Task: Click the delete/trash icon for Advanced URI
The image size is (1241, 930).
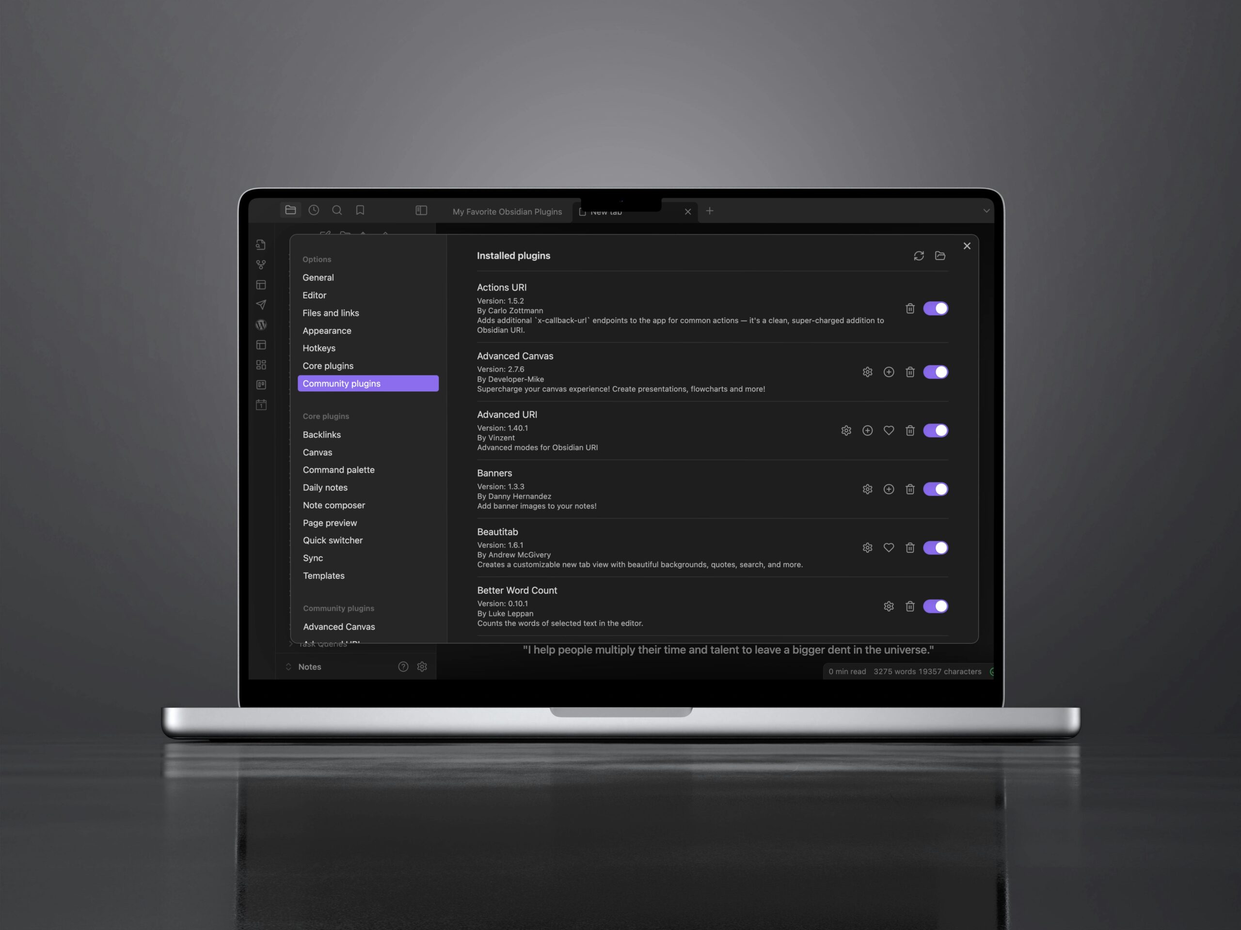Action: tap(910, 430)
